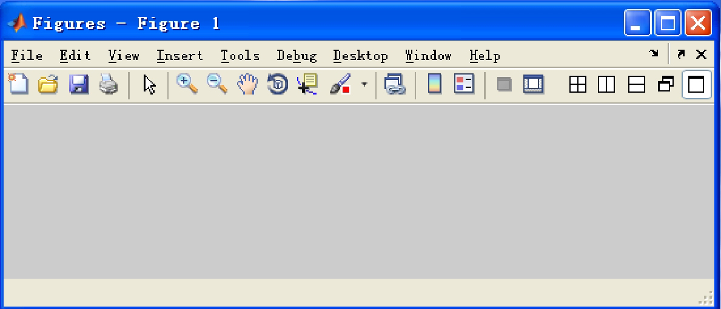Open the Window menu
Screen dimensions: 721x309
point(429,56)
